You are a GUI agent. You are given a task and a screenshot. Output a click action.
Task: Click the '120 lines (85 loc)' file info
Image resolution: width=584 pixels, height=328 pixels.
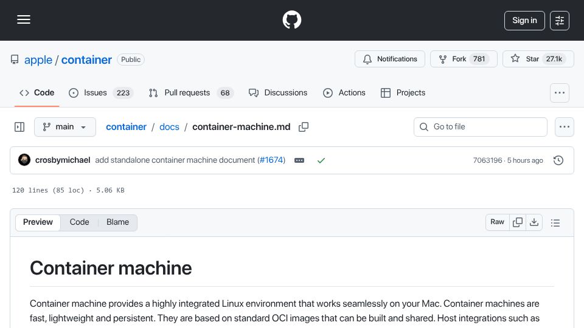(x=48, y=190)
